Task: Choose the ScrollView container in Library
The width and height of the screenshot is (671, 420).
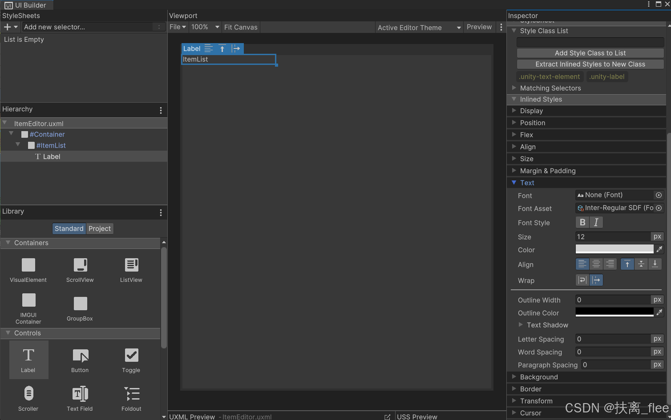Action: coord(80,269)
